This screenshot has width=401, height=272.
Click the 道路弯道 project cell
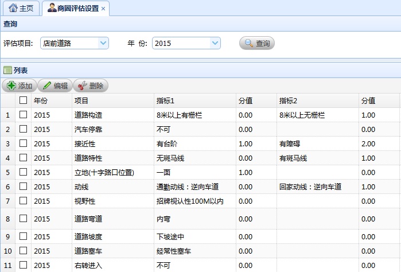tap(113, 219)
